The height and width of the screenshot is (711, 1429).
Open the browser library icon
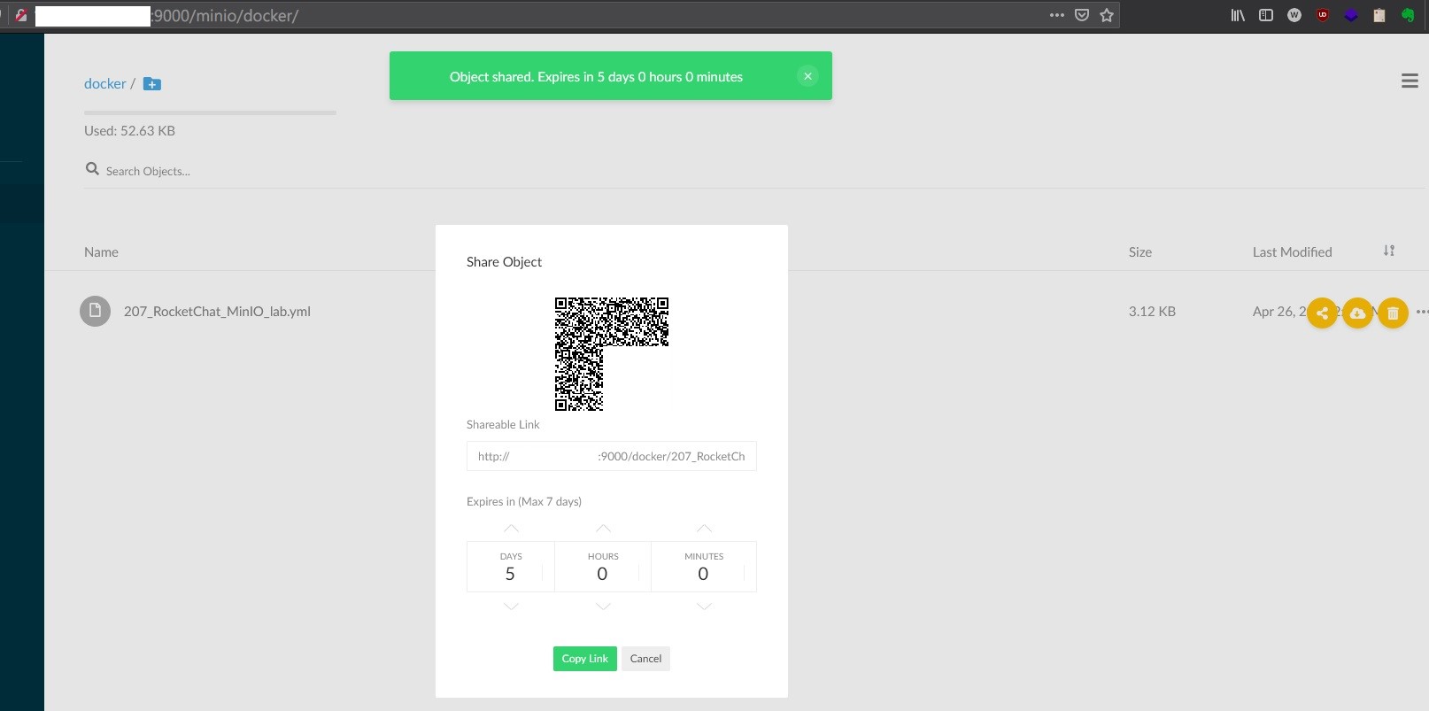1238,15
